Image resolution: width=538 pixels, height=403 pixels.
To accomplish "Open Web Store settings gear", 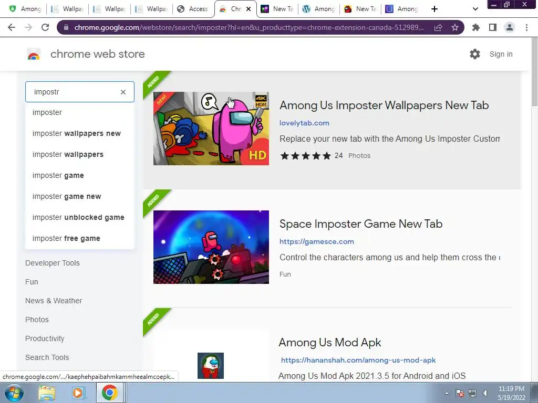I will (x=475, y=54).
